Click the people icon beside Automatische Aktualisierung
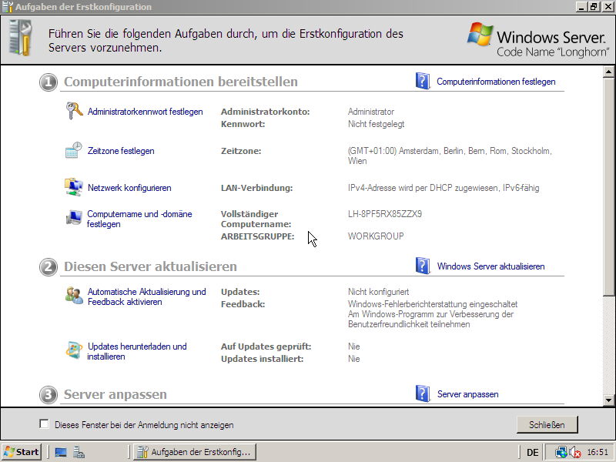 (74, 296)
